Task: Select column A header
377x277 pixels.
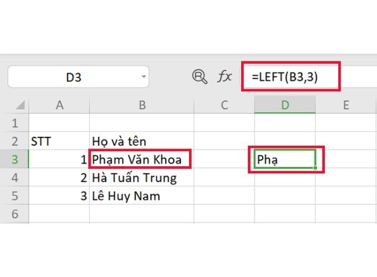Action: tap(59, 105)
